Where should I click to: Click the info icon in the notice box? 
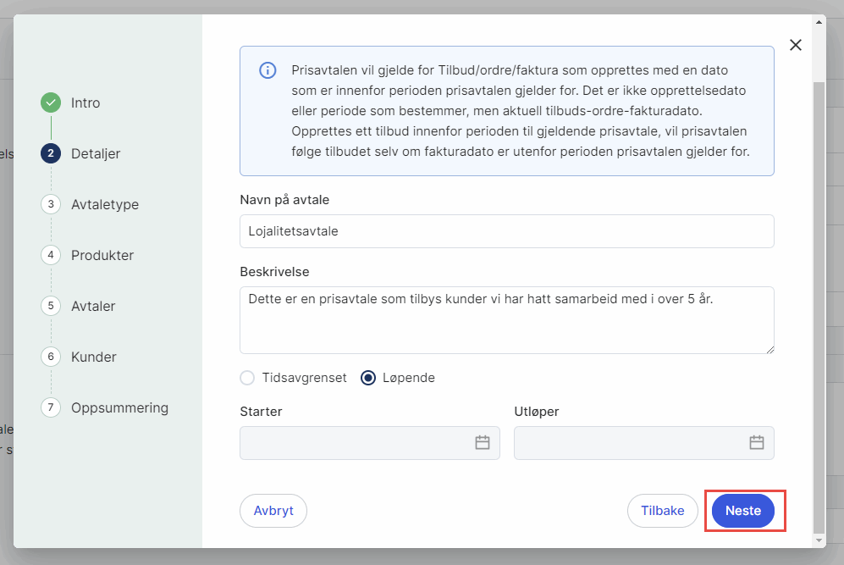[268, 70]
